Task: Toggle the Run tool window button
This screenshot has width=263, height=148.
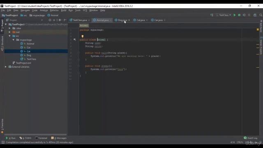Action: 10,138
